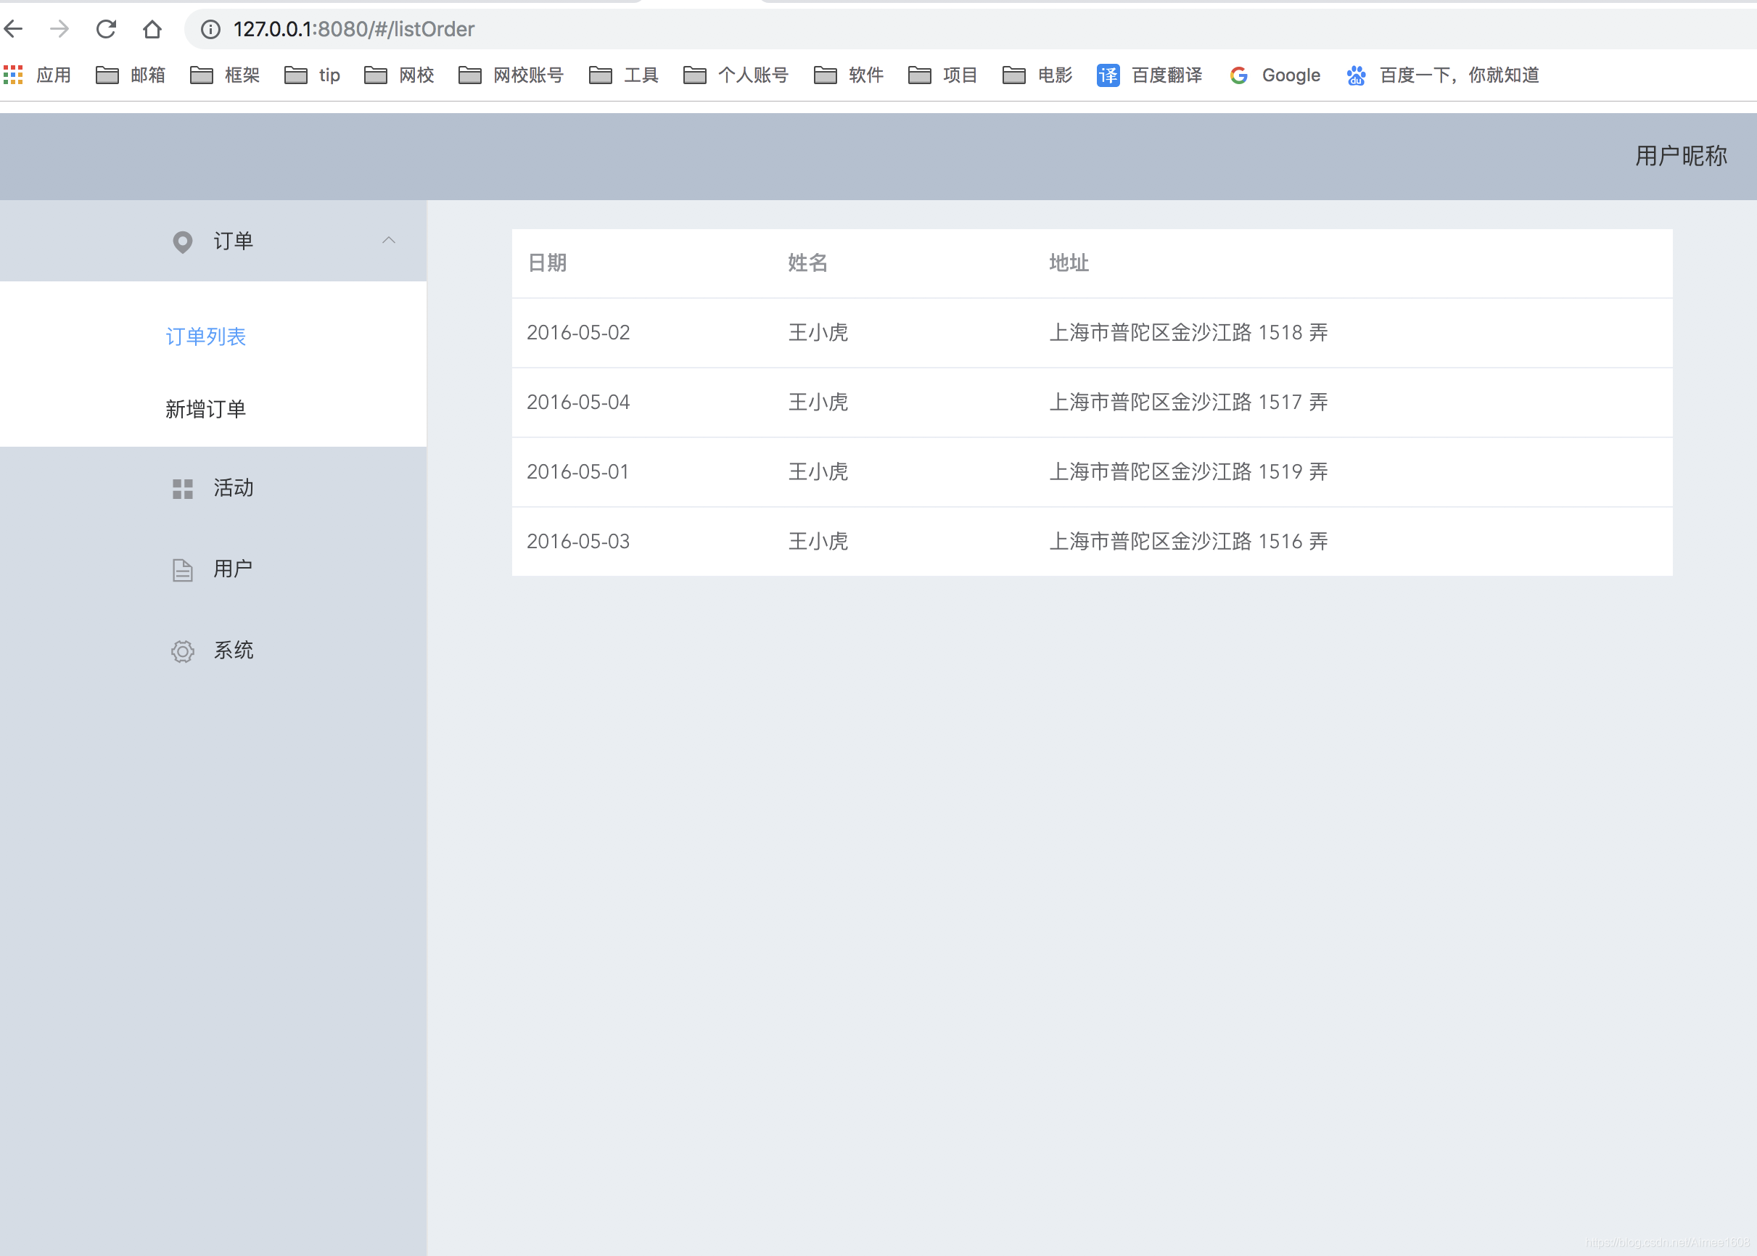Click the 2016-05-04 table row

pos(1092,402)
